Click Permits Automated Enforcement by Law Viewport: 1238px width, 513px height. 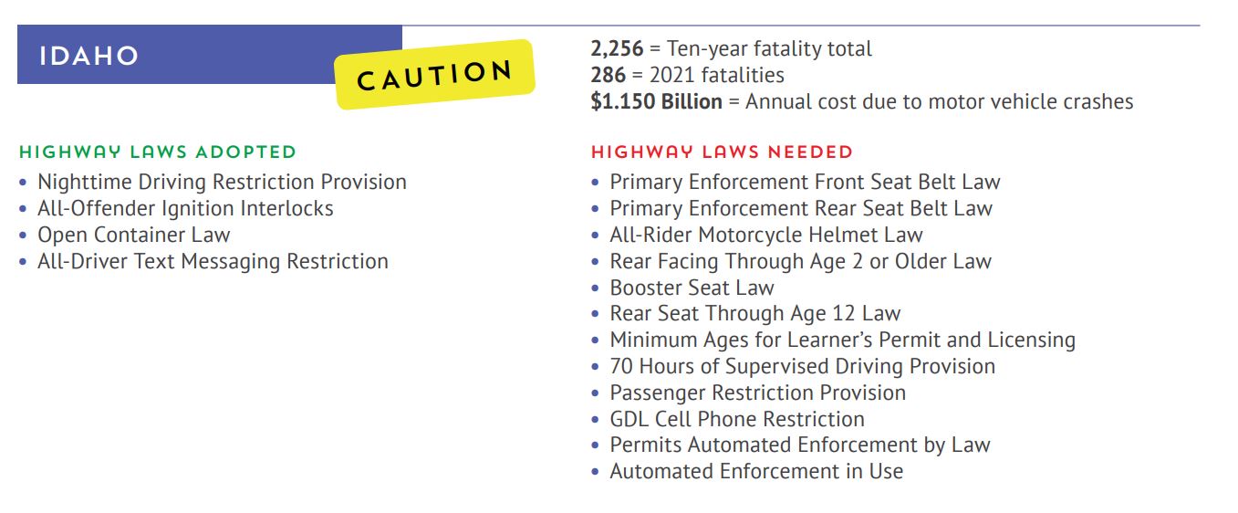(800, 445)
